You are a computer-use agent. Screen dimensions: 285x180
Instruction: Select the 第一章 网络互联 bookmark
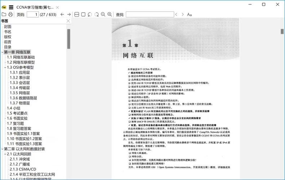[x=17, y=52]
